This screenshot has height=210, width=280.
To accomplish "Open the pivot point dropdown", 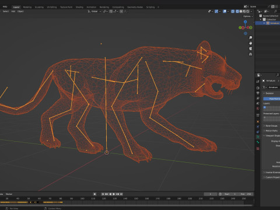I will click(x=106, y=12).
